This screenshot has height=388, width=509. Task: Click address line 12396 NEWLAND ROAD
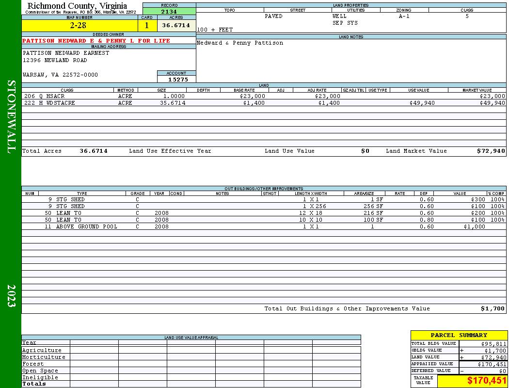point(55,61)
